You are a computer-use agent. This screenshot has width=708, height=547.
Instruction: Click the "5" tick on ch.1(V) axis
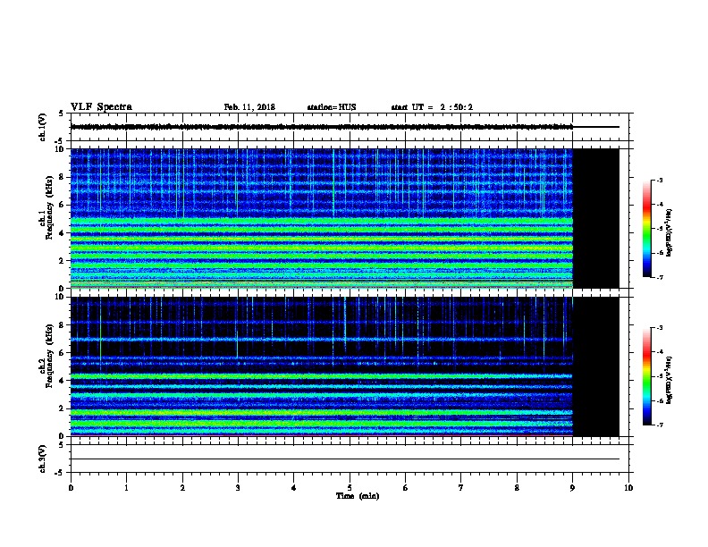[62, 114]
